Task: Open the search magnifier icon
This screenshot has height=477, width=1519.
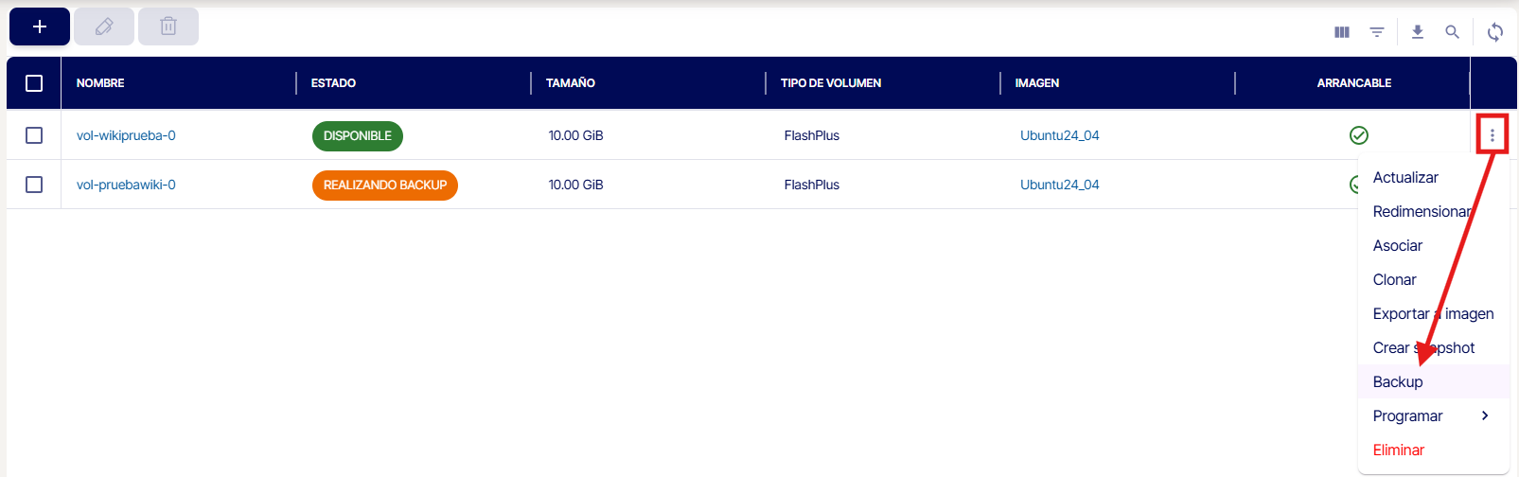Action: (x=1452, y=32)
